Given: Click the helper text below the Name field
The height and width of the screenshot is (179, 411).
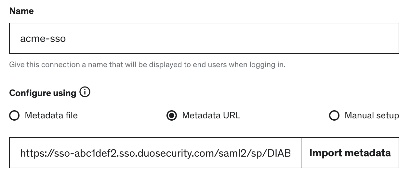Looking at the screenshot, I should pyautogui.click(x=147, y=65).
